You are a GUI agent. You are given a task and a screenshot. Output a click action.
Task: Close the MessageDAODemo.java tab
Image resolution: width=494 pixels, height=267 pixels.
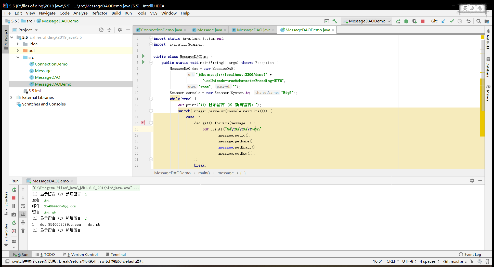click(333, 30)
